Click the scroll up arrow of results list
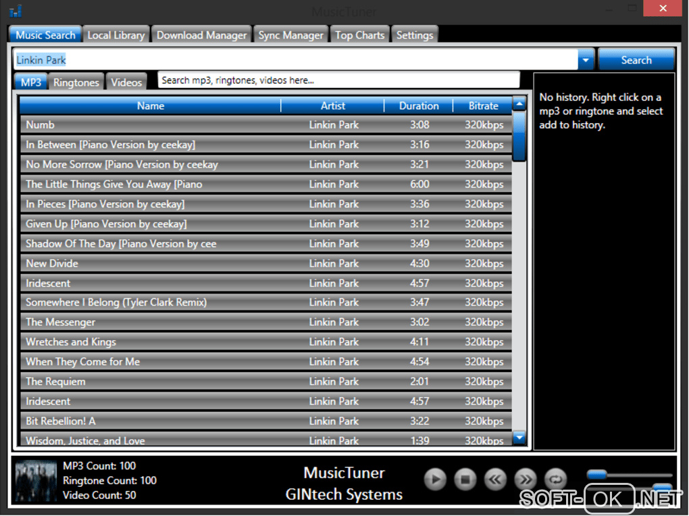689x516 pixels. (519, 104)
